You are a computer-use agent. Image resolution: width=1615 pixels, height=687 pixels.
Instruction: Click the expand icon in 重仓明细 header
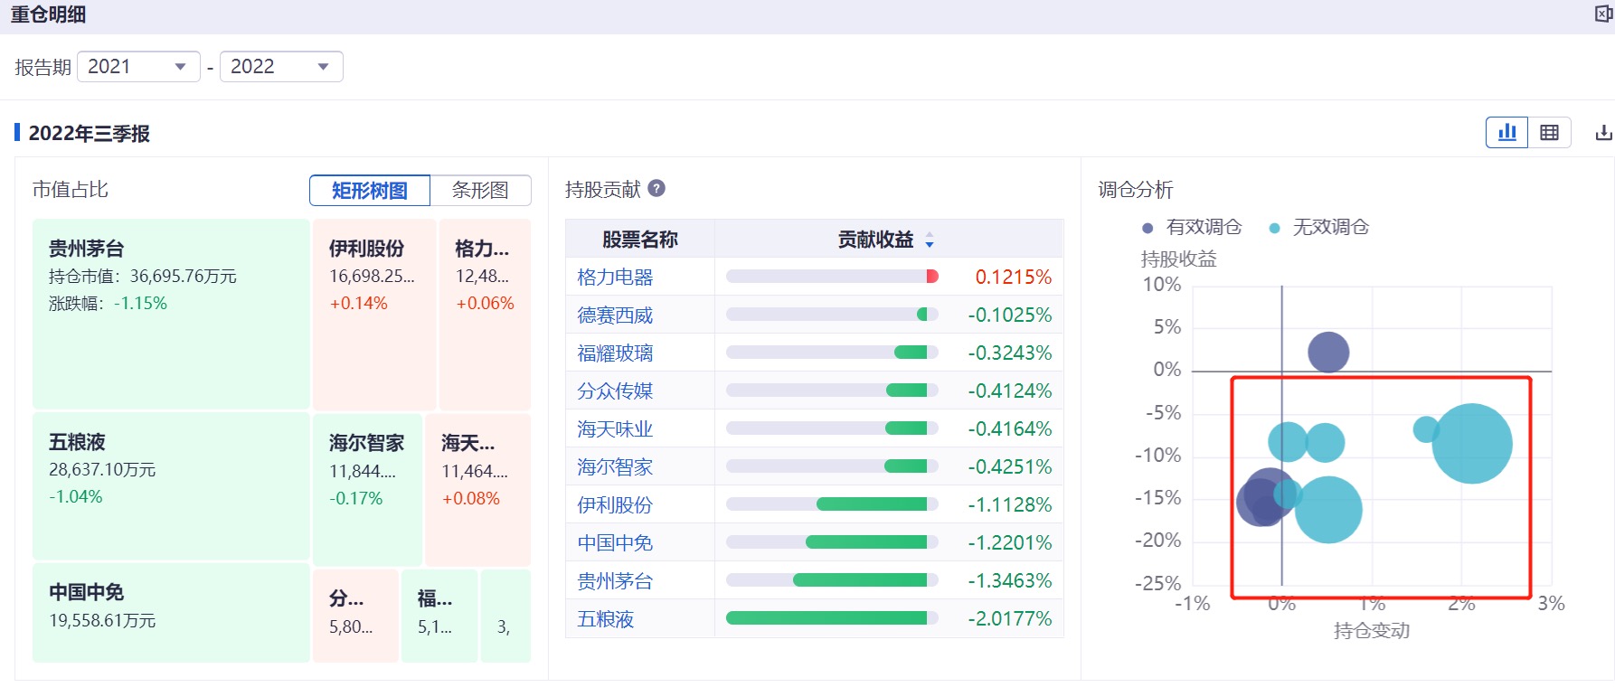pyautogui.click(x=1604, y=14)
